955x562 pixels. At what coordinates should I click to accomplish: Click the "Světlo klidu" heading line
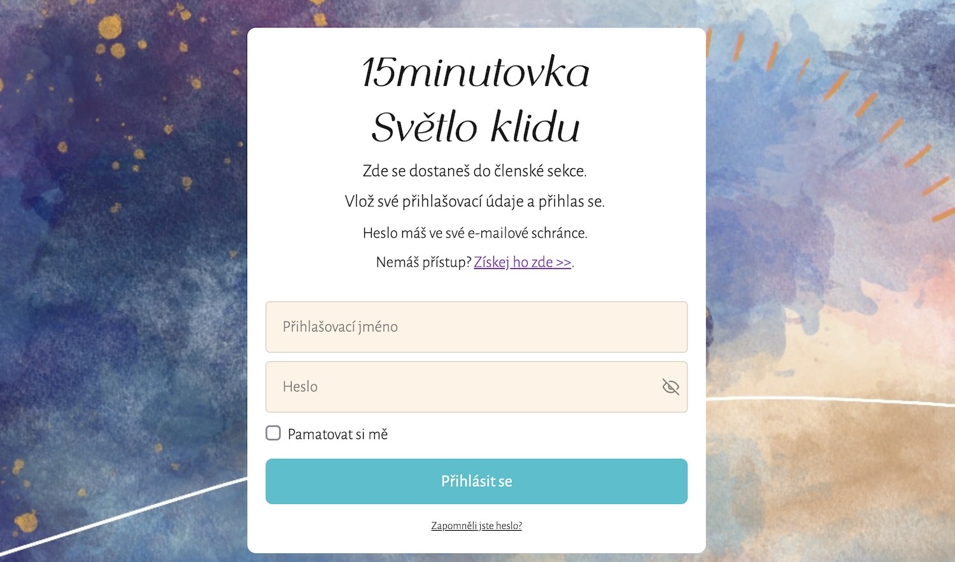tap(476, 127)
